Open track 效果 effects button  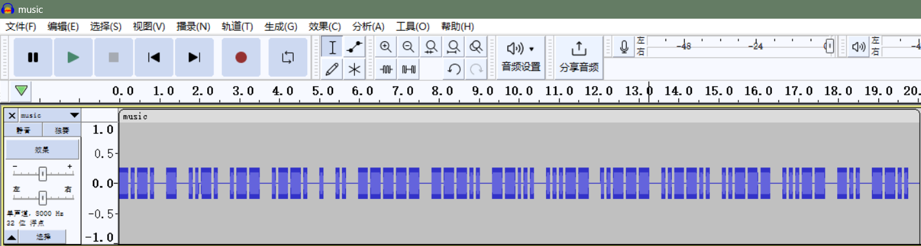coord(43,149)
